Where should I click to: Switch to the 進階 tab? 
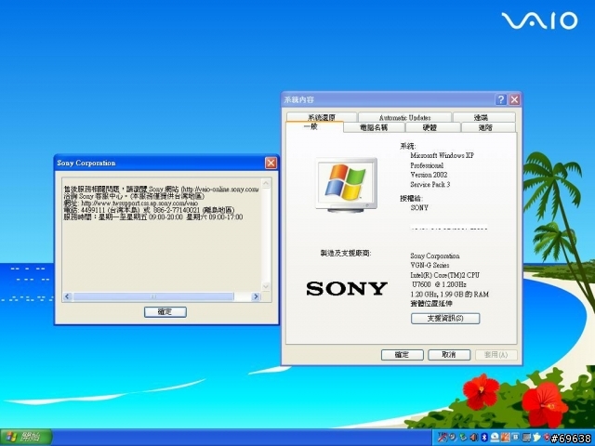pyautogui.click(x=488, y=127)
